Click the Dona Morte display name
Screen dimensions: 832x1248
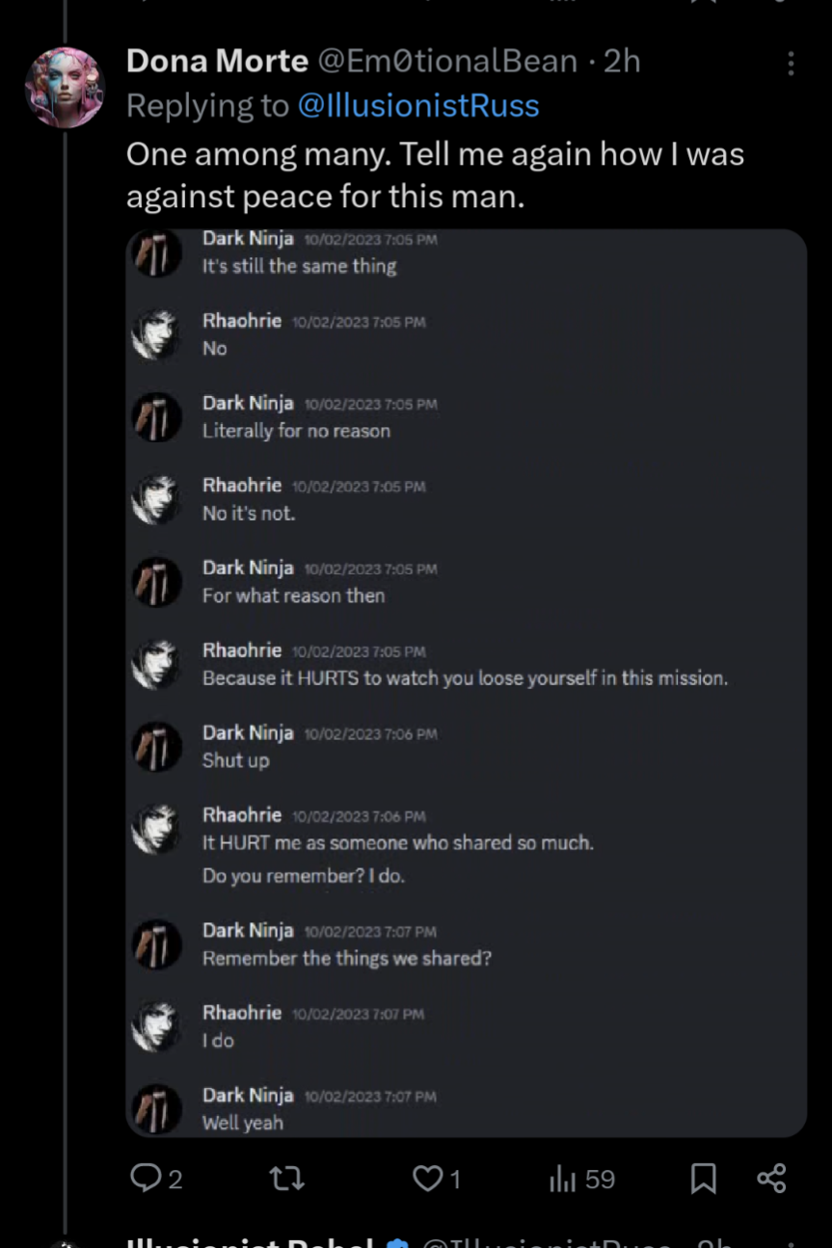point(217,62)
